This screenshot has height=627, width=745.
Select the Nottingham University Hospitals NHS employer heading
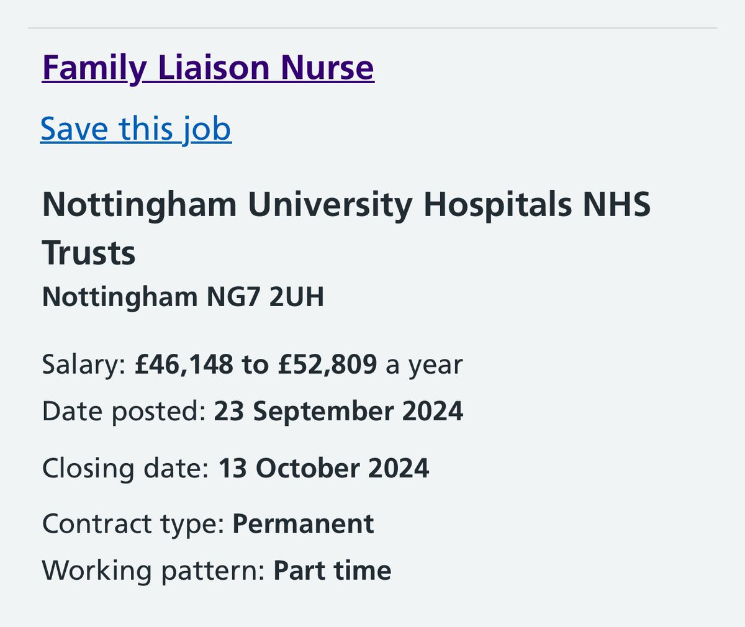346,205
